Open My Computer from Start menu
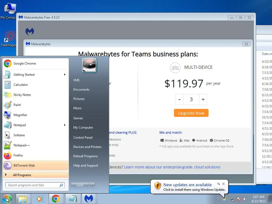The image size is (272, 204). coord(83,127)
